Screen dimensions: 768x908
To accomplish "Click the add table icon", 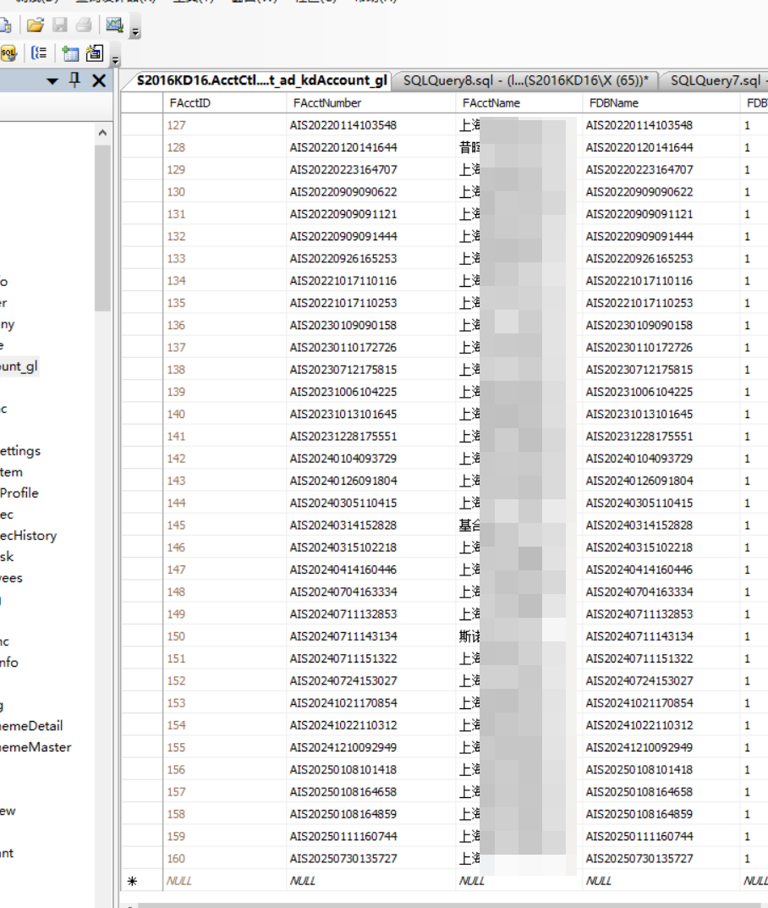I will click(x=70, y=53).
